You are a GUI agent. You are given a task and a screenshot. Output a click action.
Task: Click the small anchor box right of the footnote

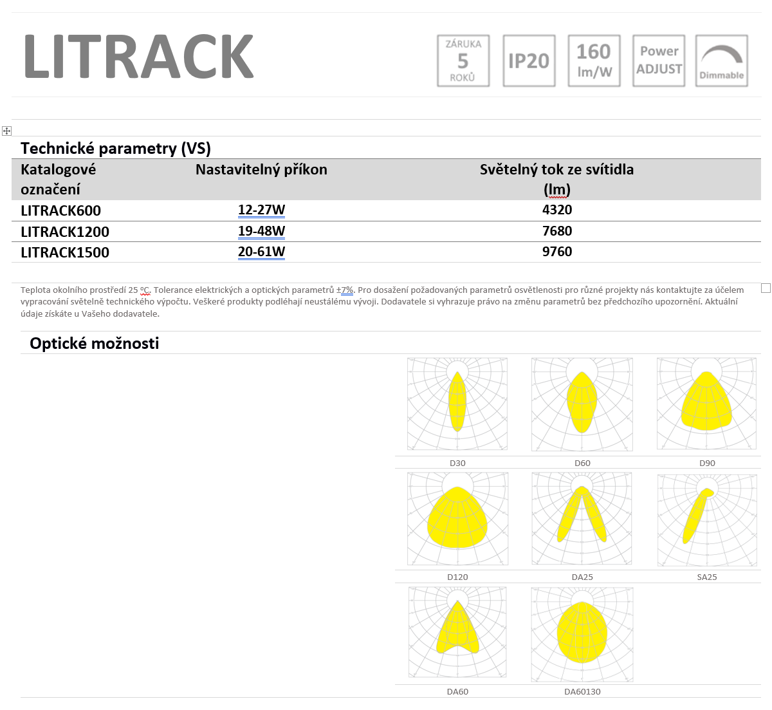pyautogui.click(x=766, y=288)
